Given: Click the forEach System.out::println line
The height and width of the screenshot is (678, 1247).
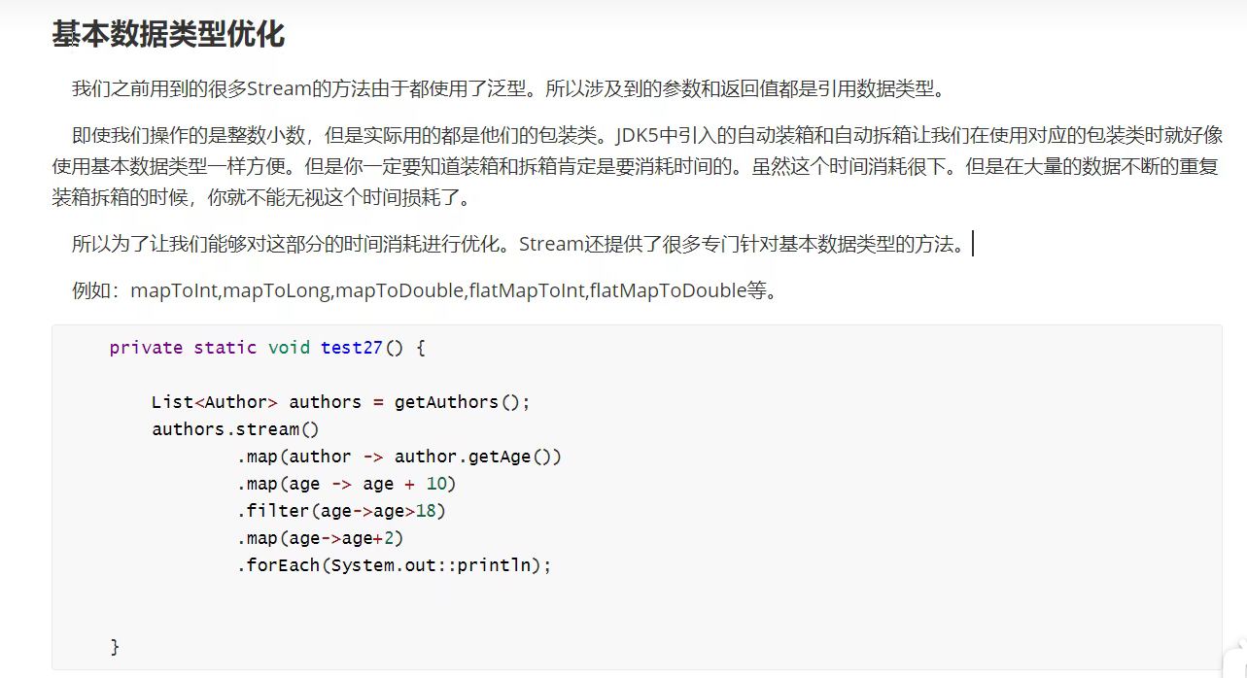Looking at the screenshot, I should (394, 565).
